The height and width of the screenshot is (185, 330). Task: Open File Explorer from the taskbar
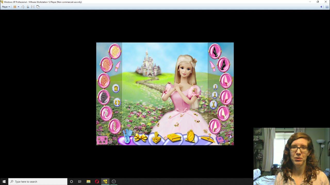[x=88, y=182]
